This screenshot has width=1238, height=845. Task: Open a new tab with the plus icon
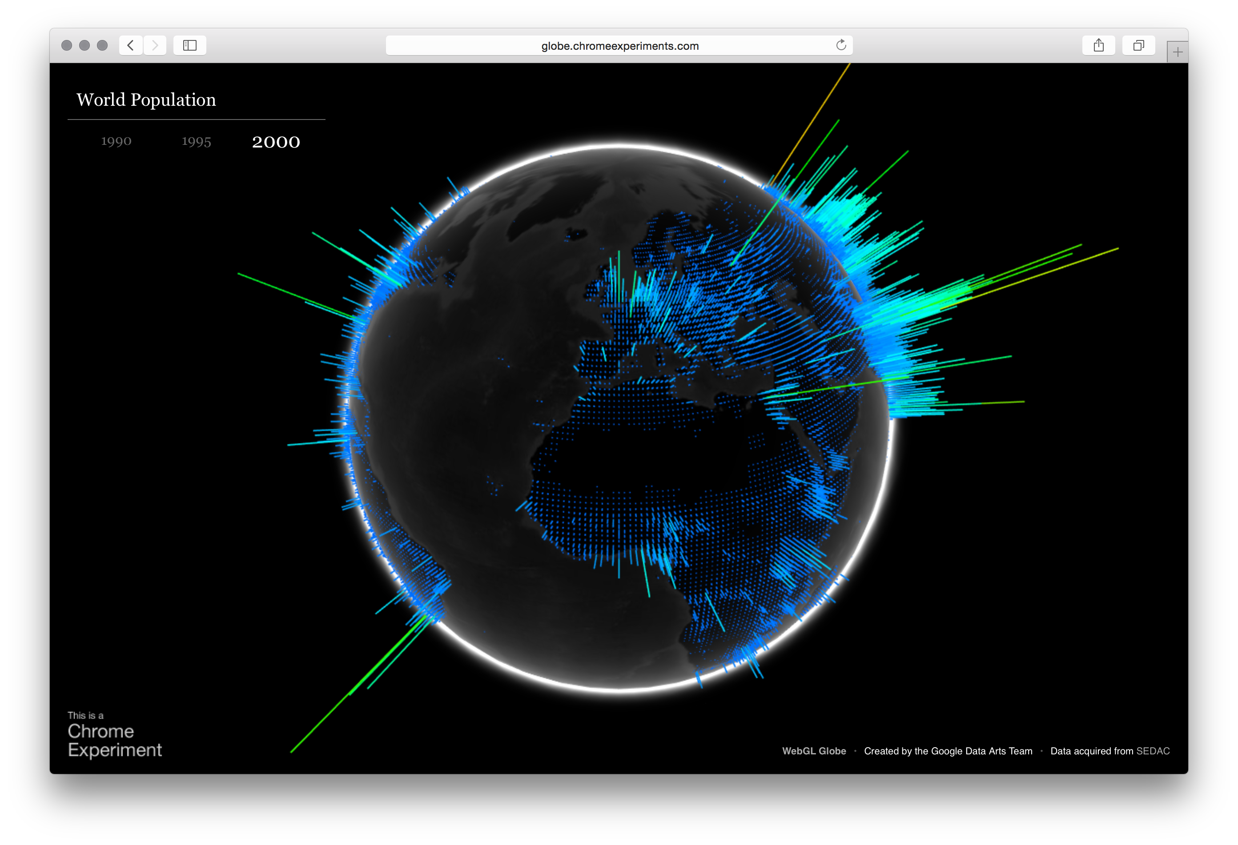[1177, 52]
